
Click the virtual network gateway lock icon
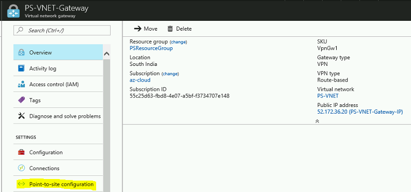click(x=14, y=11)
